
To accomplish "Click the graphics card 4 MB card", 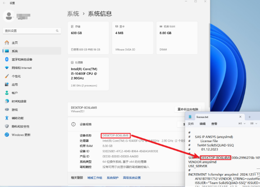I will pos(133,38).
